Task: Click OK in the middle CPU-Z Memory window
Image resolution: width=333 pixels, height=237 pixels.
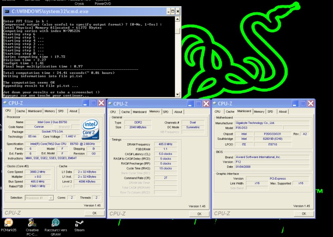Action: [x=199, y=214]
